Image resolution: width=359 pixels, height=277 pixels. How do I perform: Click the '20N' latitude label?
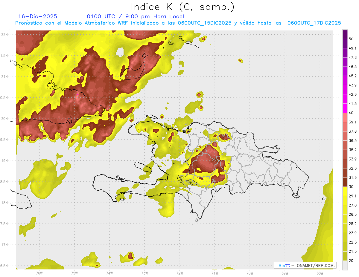pyautogui.click(x=4, y=119)
